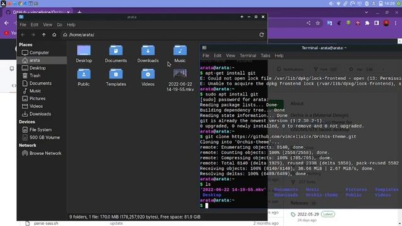Open the Public folder icon
Screen dimensions: 402x226
[x=84, y=77]
